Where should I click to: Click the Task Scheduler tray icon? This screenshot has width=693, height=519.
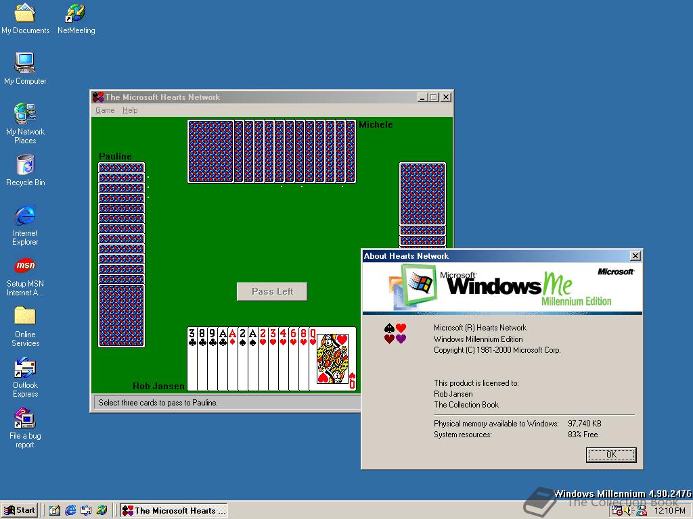coord(617,511)
